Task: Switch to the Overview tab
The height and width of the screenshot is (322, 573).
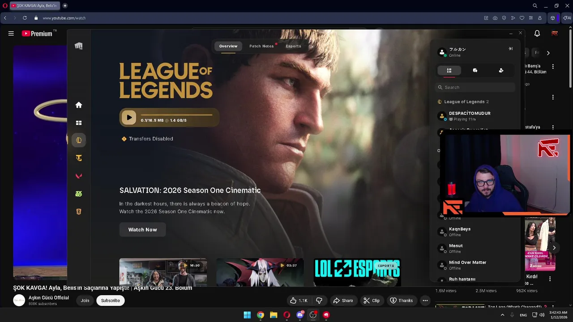Action: tap(228, 46)
